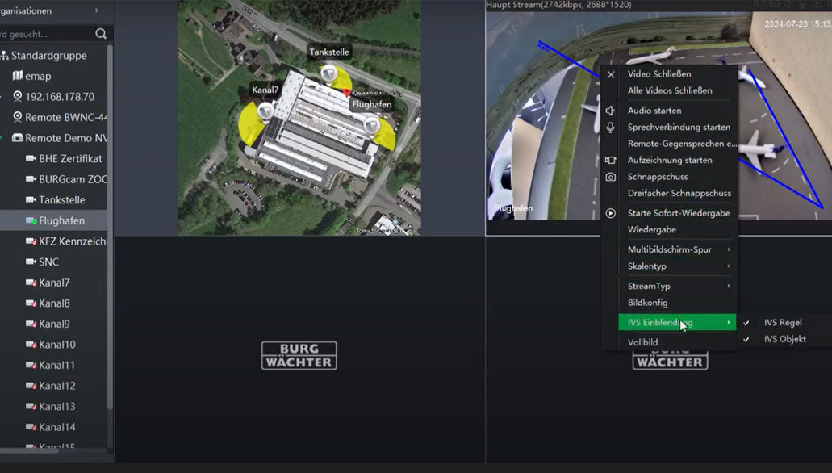Click the speaker icon beside Audio starten

pos(611,111)
